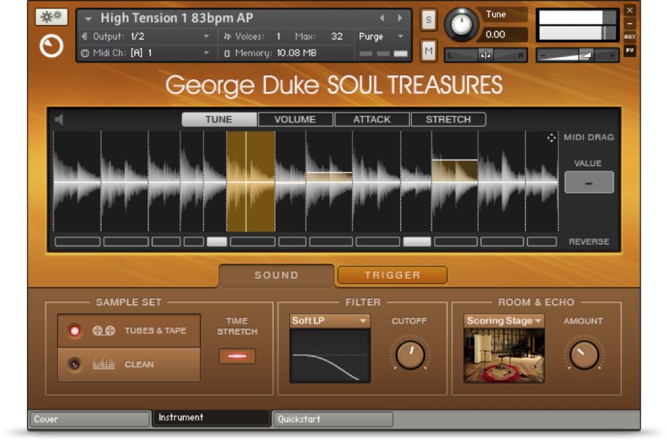
Task: Click the next preset right arrow
Action: pyautogui.click(x=400, y=18)
